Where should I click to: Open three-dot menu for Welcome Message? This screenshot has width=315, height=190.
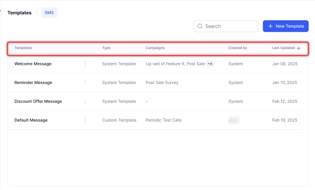click(85, 64)
